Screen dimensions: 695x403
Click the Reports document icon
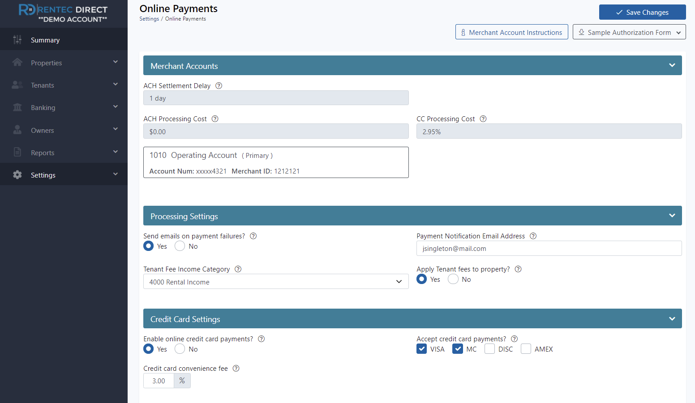pos(17,152)
